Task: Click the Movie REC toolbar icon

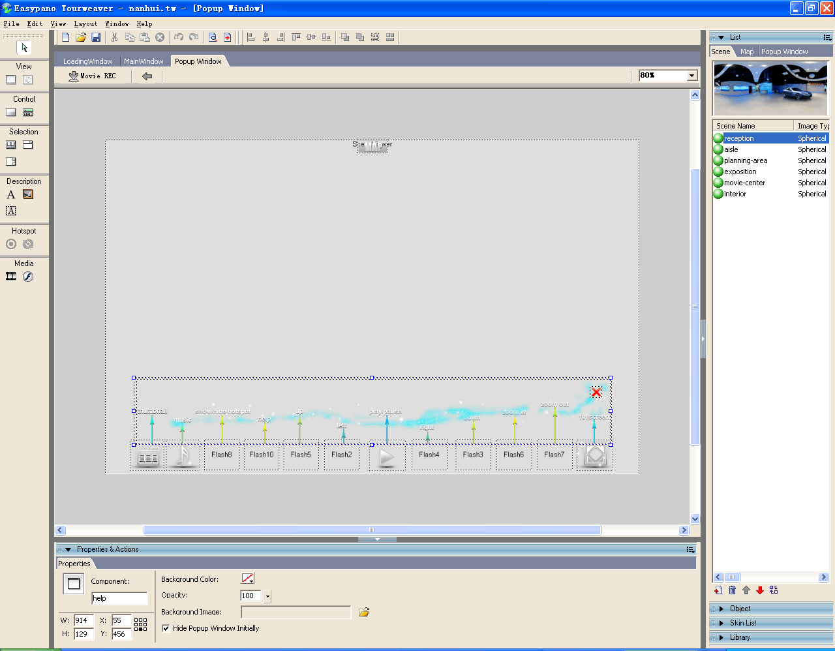Action: tap(73, 76)
